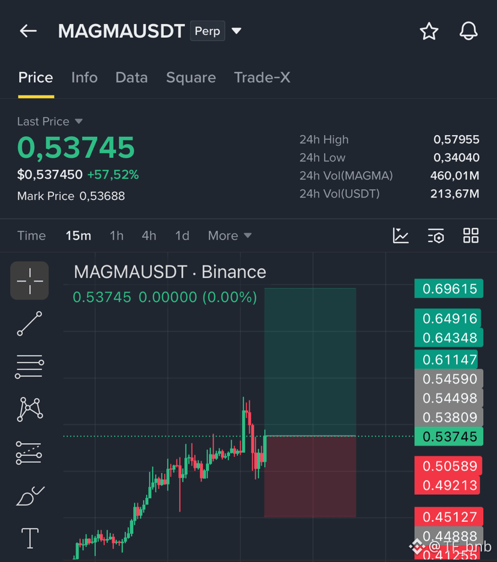This screenshot has width=497, height=562.
Task: Open the Trade-X tab
Action: coord(262,78)
